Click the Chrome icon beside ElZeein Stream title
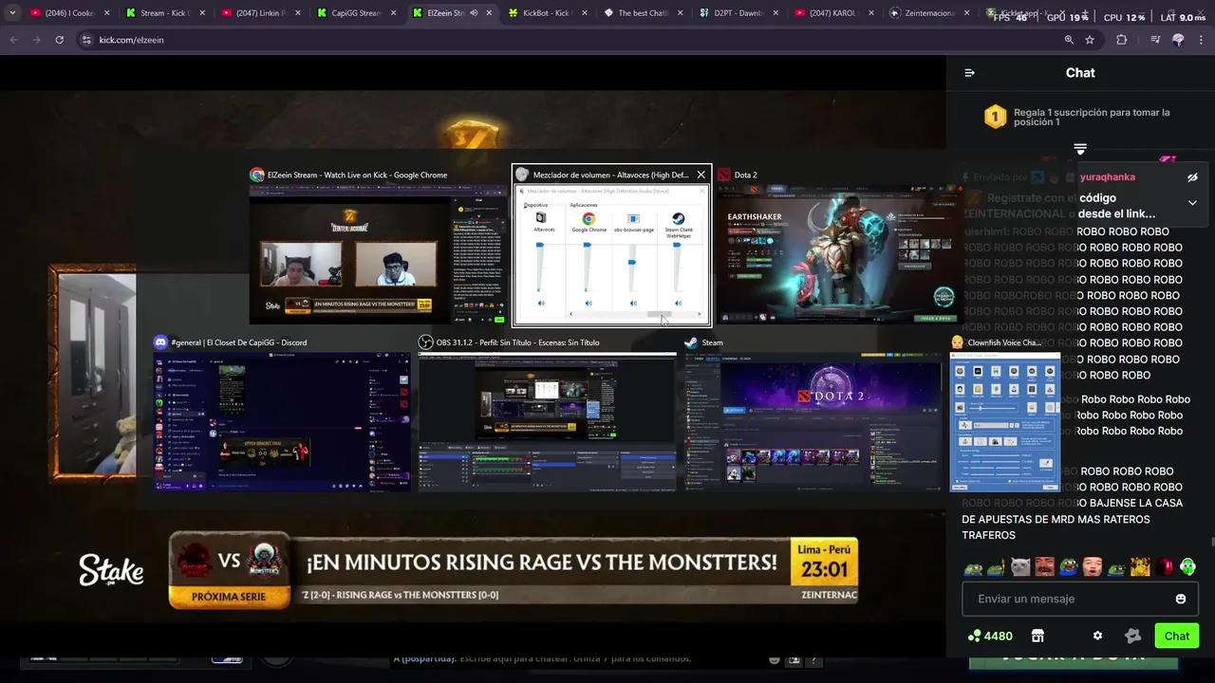1215x683 pixels. coord(256,175)
